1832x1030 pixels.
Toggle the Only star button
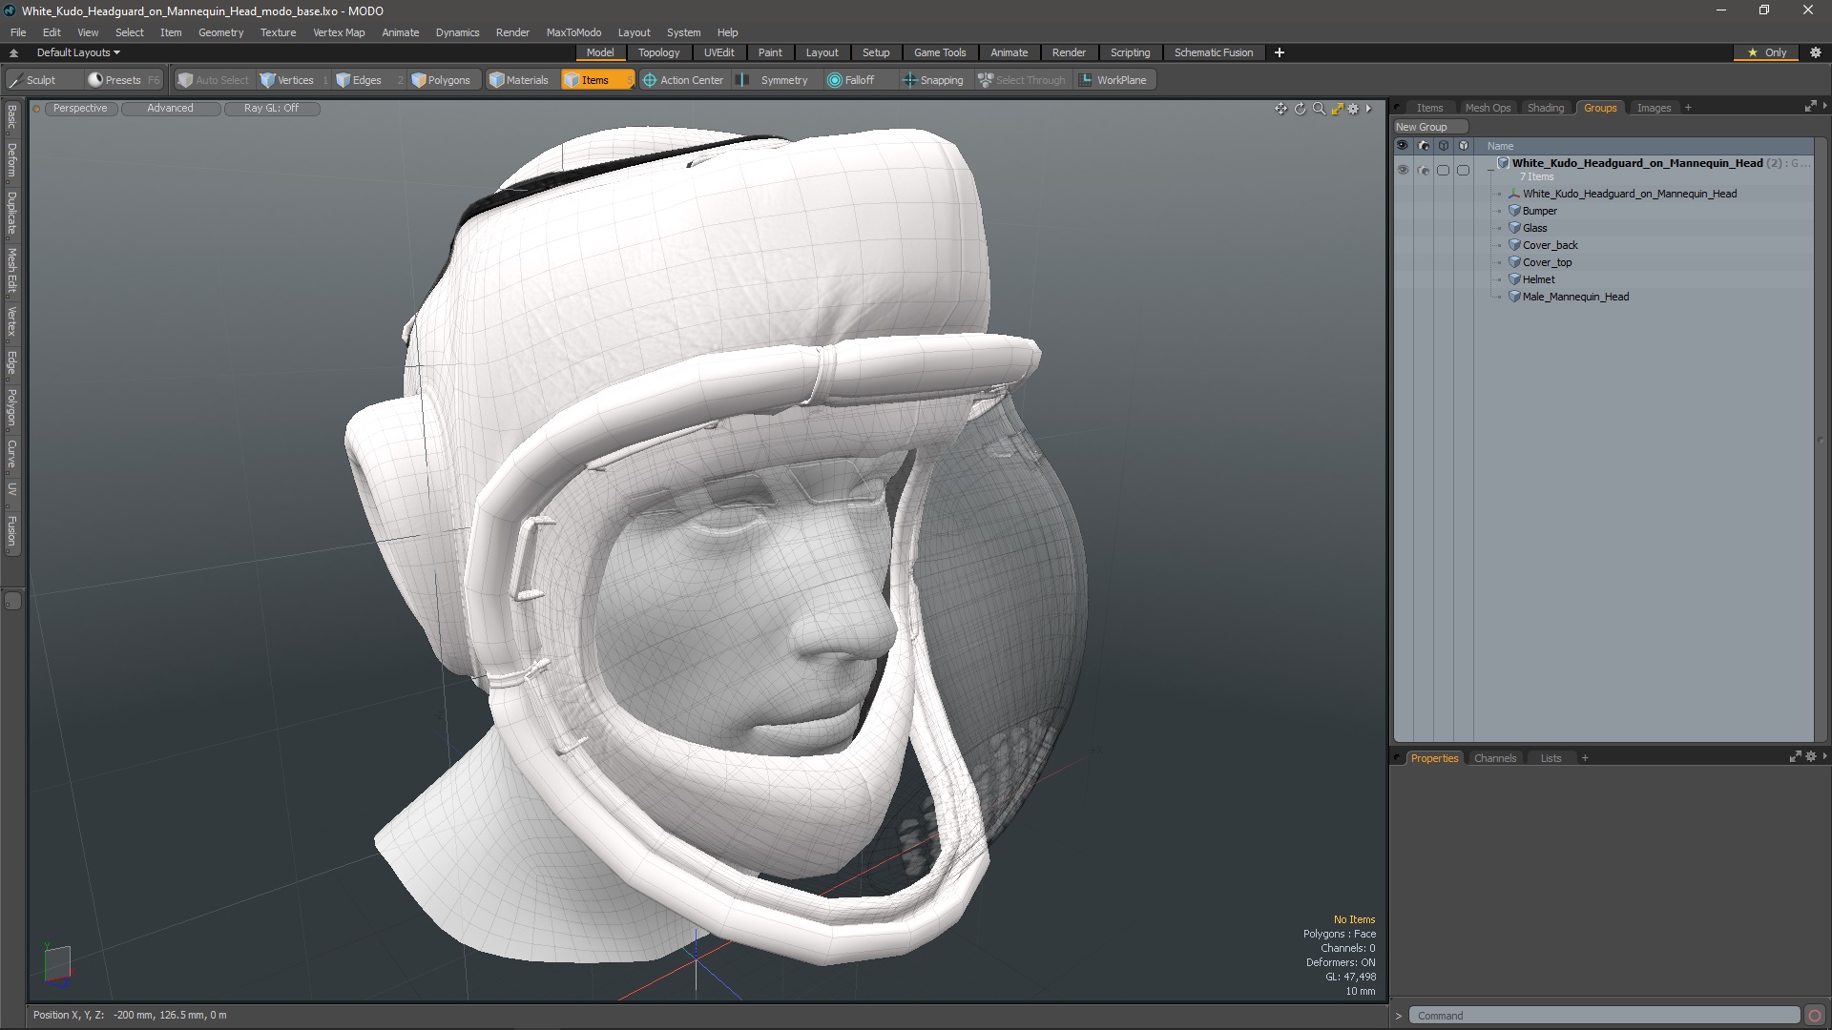click(1767, 52)
